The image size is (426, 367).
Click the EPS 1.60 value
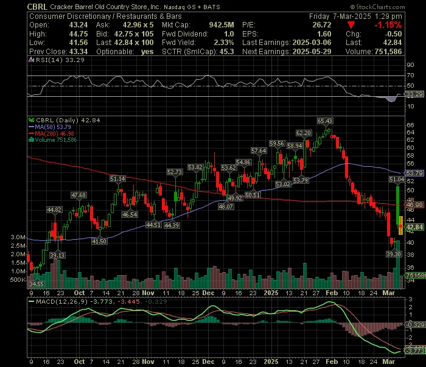click(x=324, y=34)
